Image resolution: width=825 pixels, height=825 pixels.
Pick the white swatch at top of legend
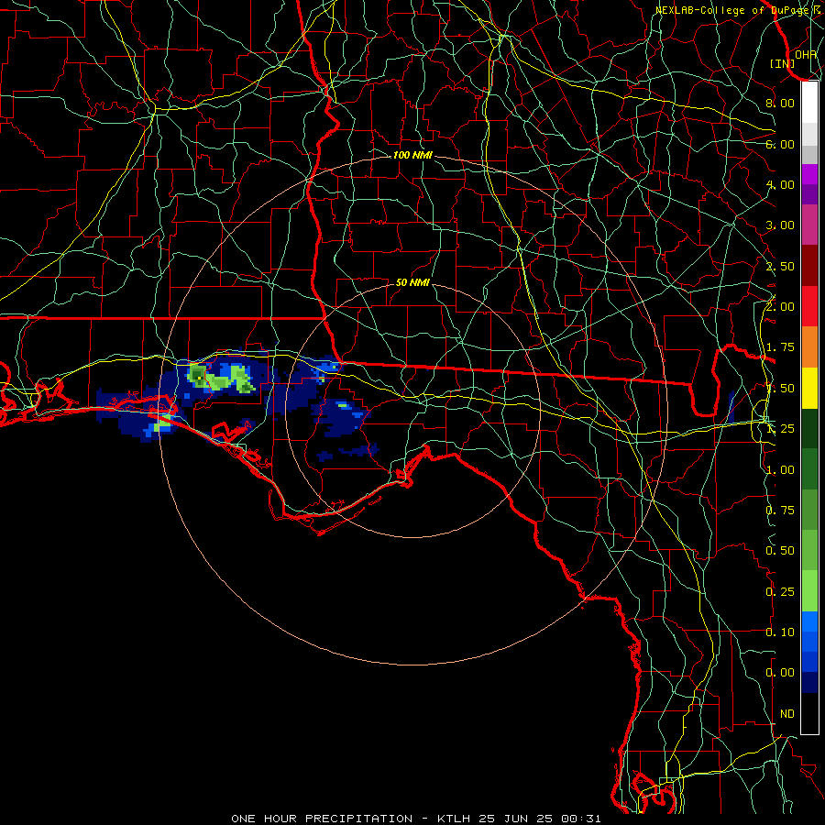pyautogui.click(x=809, y=102)
